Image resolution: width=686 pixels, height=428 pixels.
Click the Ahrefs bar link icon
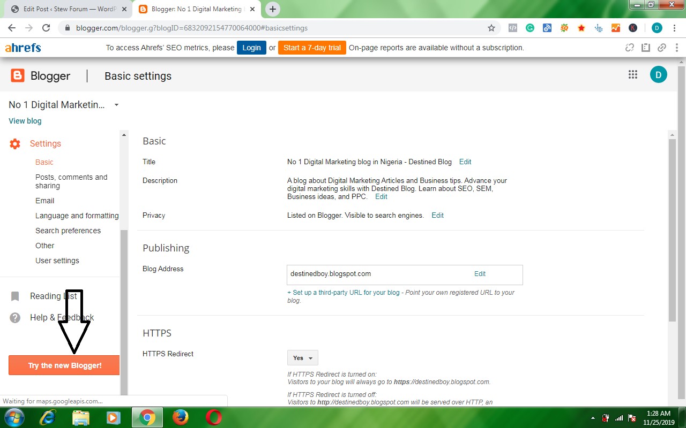pyautogui.click(x=662, y=48)
